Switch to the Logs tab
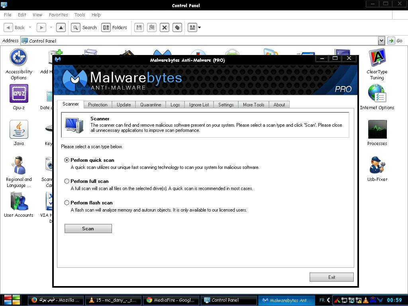The image size is (408, 306). tap(175, 105)
